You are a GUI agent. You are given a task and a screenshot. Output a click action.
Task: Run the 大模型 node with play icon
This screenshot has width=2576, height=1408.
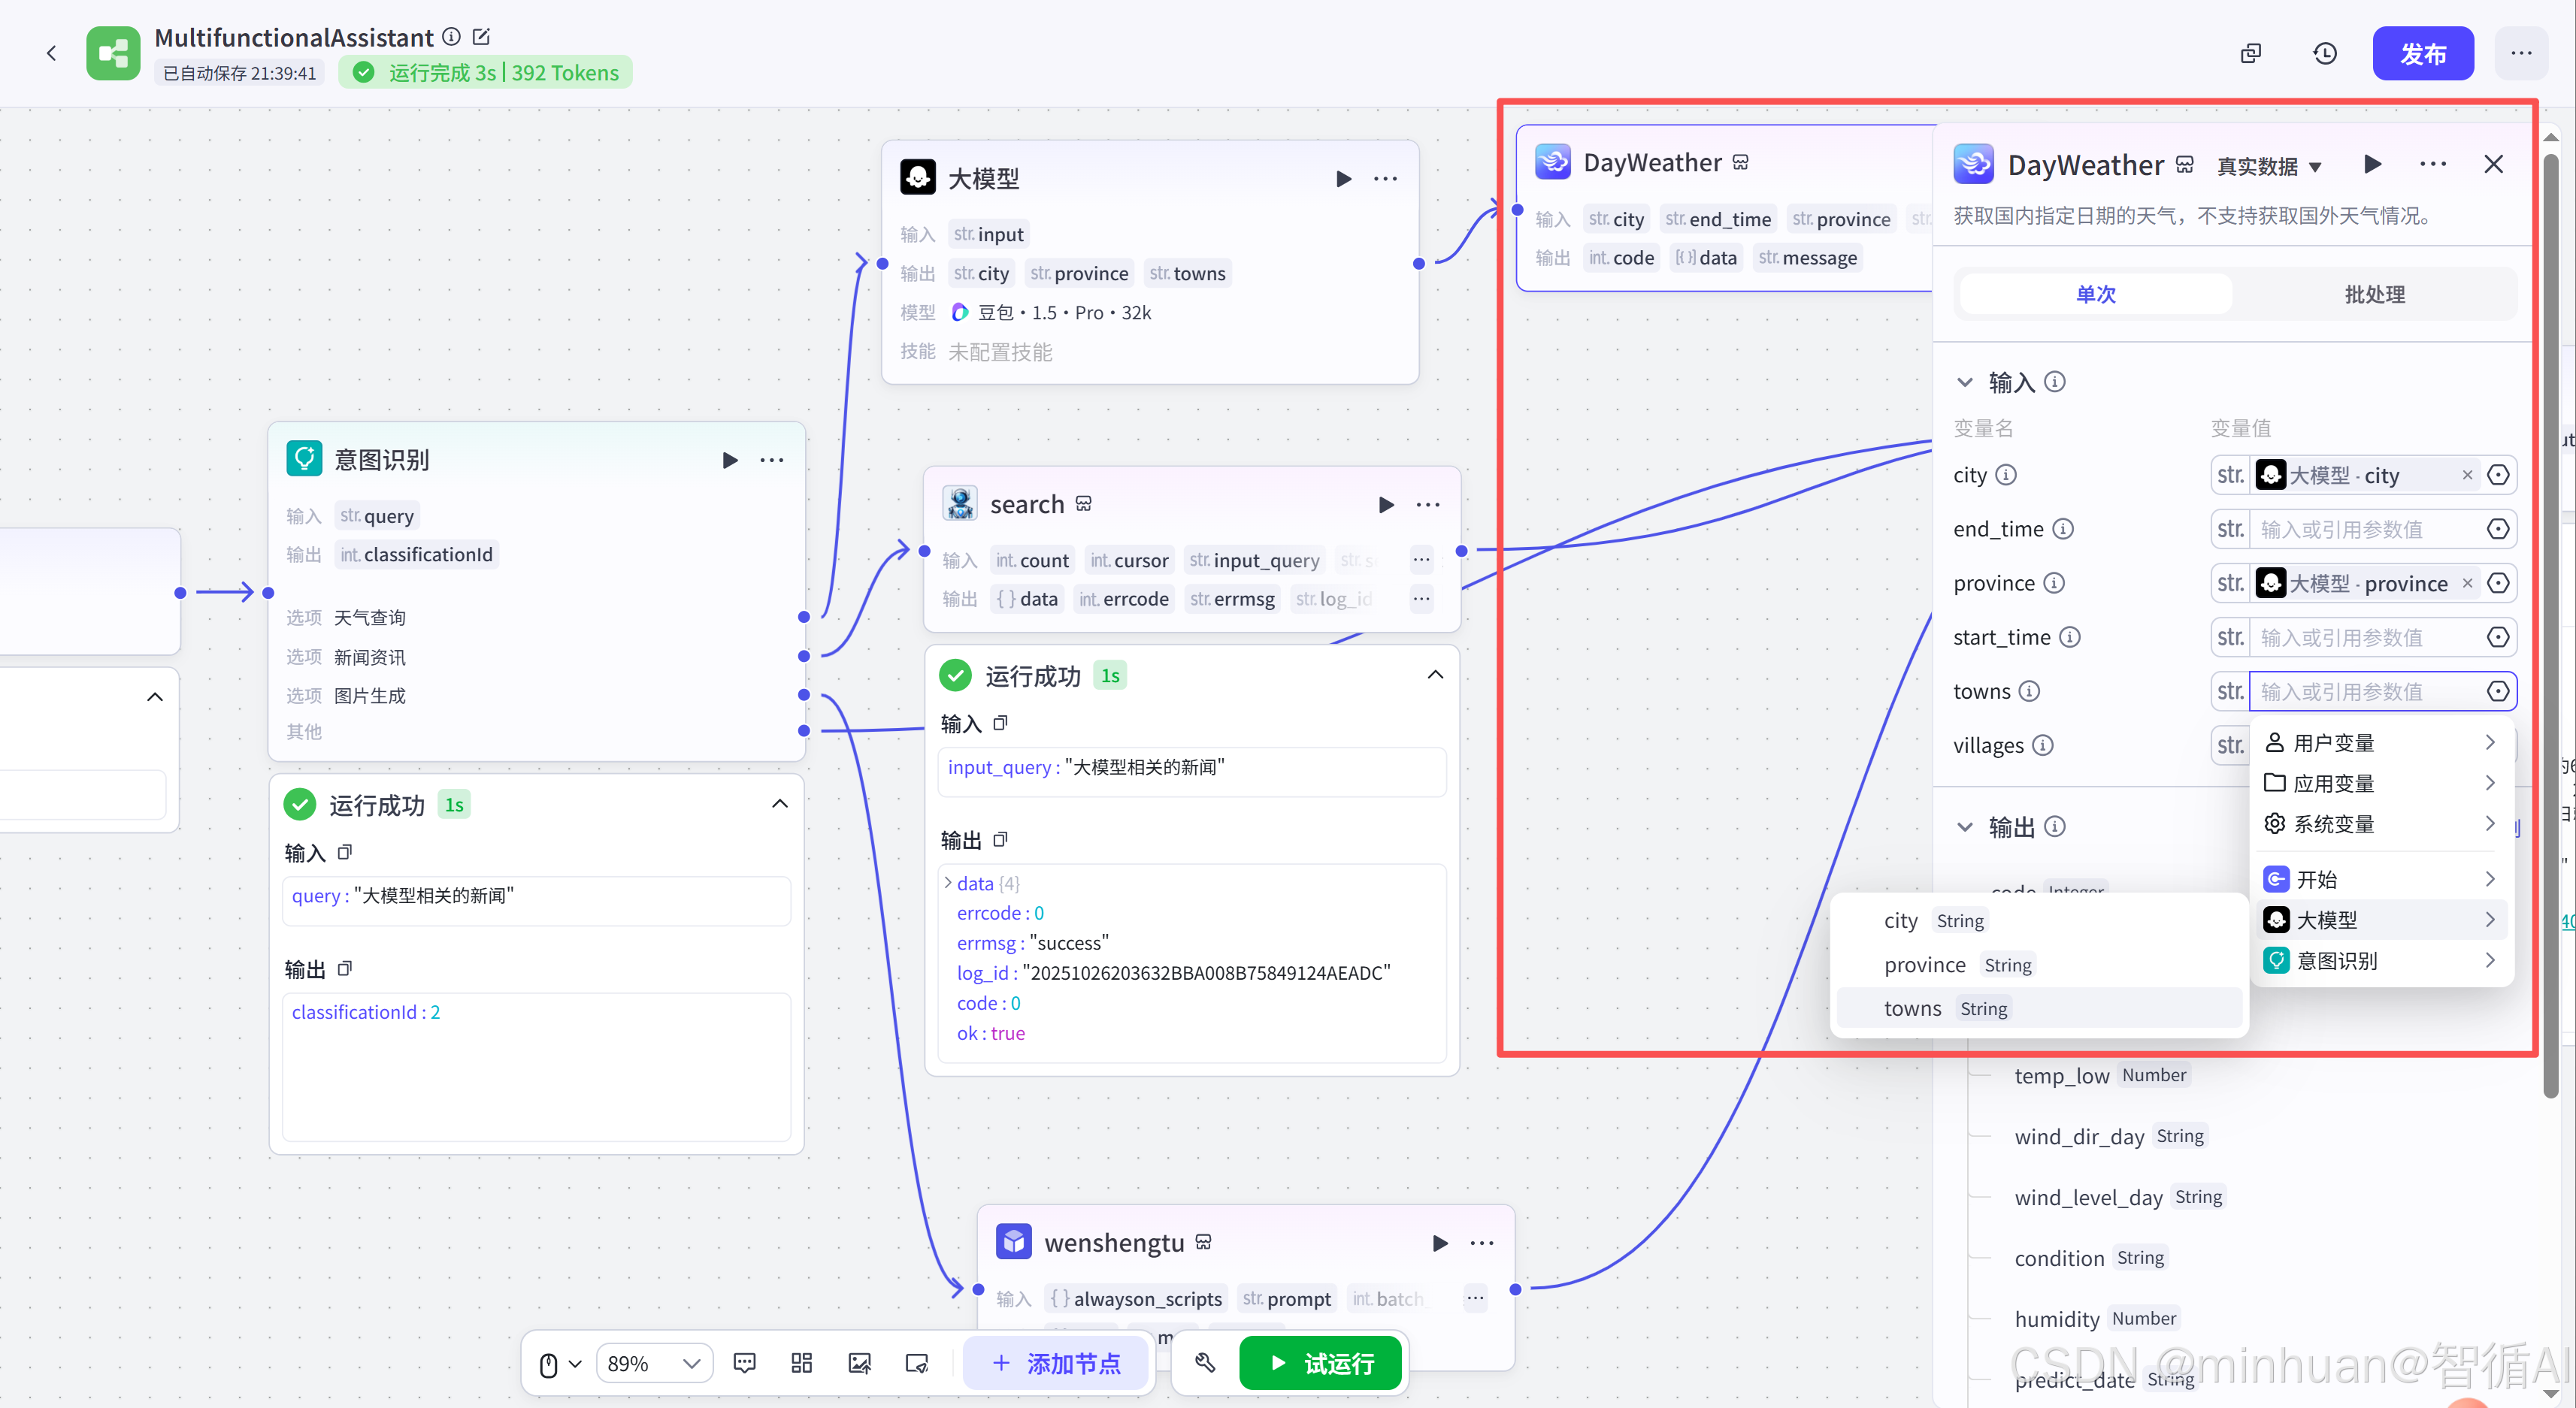click(x=1343, y=179)
